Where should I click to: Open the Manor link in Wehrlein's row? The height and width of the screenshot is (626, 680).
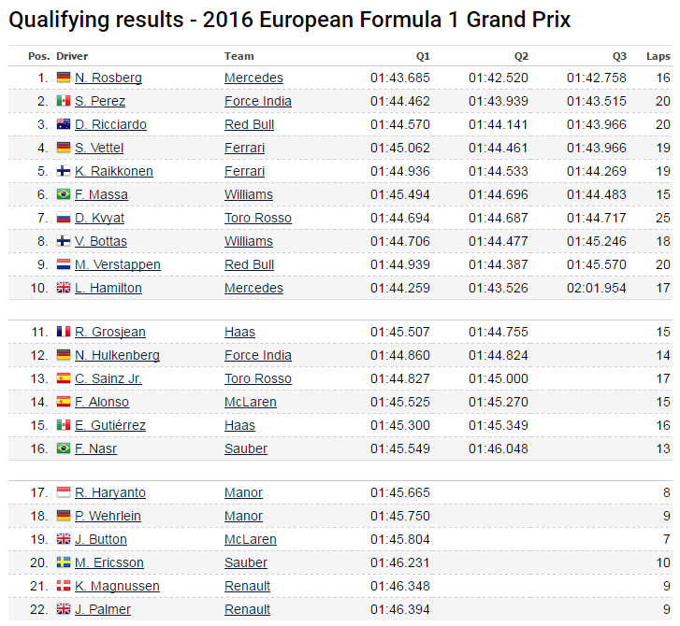[x=243, y=517]
